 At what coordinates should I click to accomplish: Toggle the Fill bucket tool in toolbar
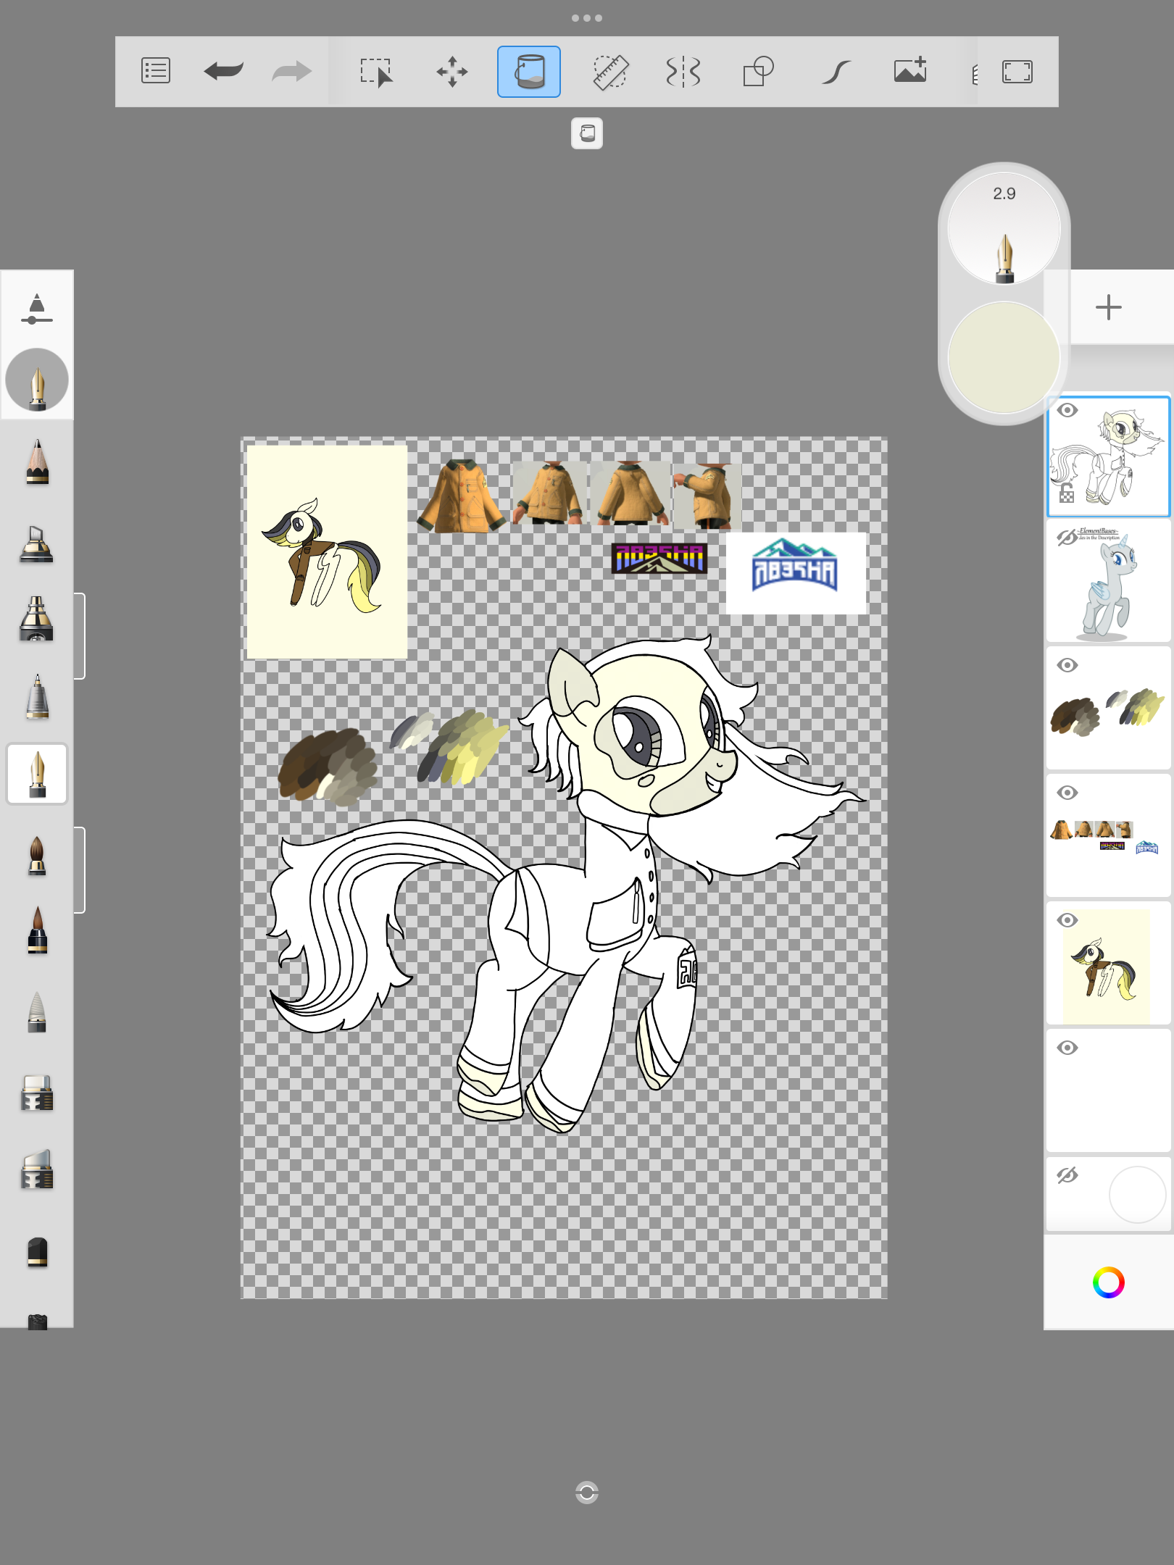click(x=529, y=72)
